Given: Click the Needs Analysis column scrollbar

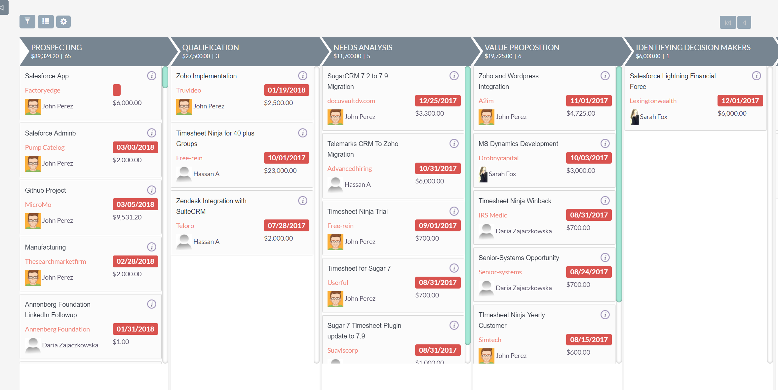Looking at the screenshot, I should [x=468, y=206].
